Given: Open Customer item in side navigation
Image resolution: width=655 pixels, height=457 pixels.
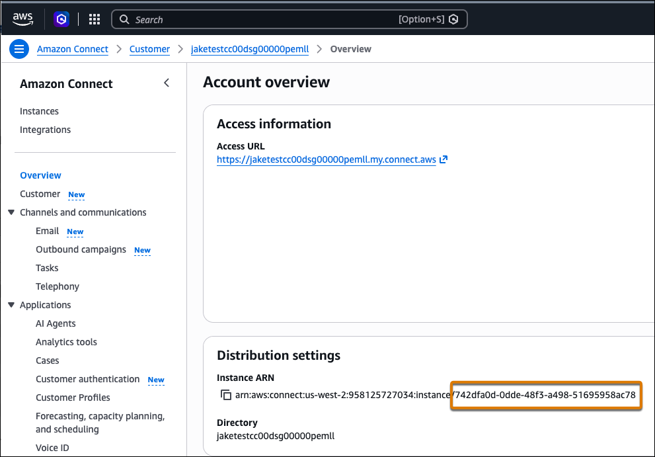Looking at the screenshot, I should click(x=40, y=194).
